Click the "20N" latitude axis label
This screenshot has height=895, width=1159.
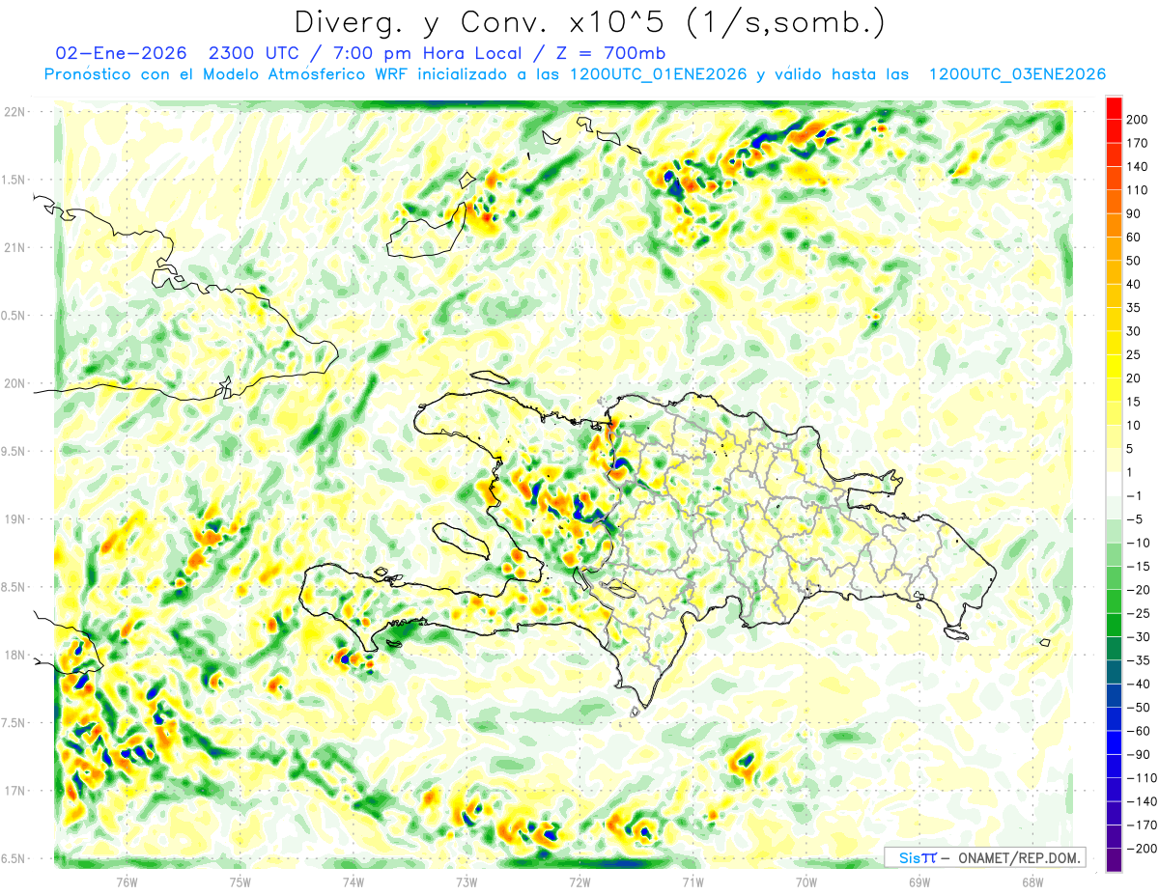pos(14,383)
